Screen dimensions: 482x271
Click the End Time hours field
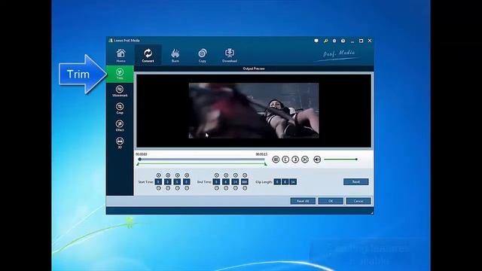(x=216, y=182)
